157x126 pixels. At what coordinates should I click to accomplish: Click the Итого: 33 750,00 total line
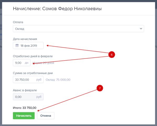[25, 108]
